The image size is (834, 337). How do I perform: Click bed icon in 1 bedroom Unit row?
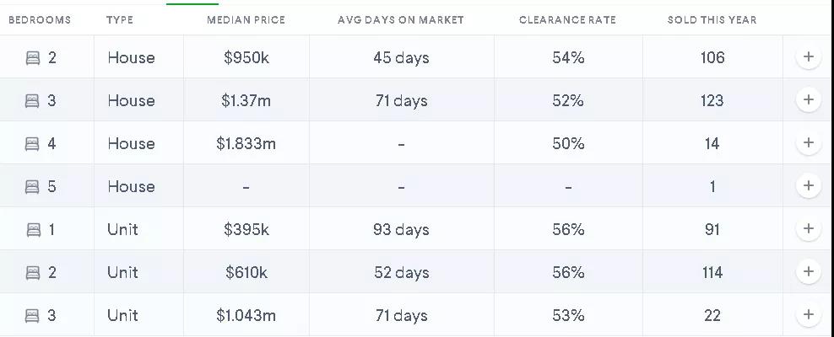[33, 230]
